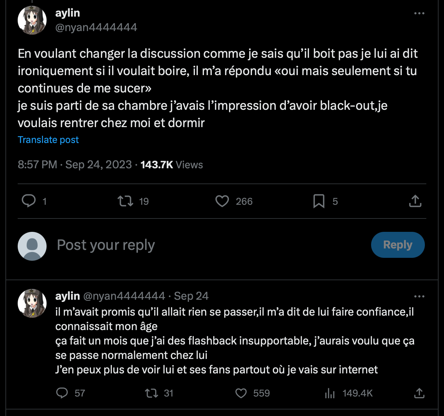Viewport: 444px width, 416px height.
Task: Click the @nyan4444444 handle on the main post
Action: point(96,27)
